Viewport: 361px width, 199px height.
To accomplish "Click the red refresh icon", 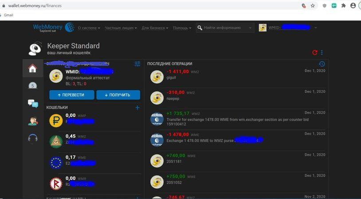I will (x=314, y=53).
